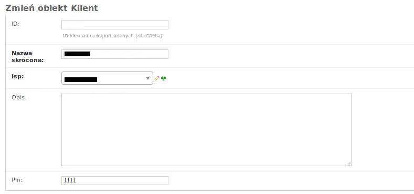
Task: Click the ID: field label
Action: [16, 24]
